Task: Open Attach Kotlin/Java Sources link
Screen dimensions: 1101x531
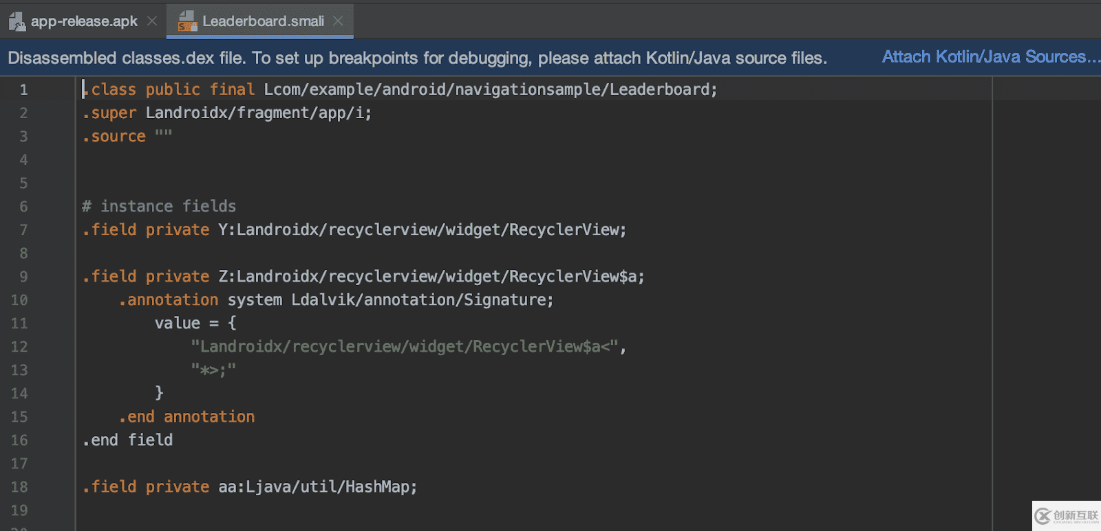Action: pyautogui.click(x=991, y=57)
